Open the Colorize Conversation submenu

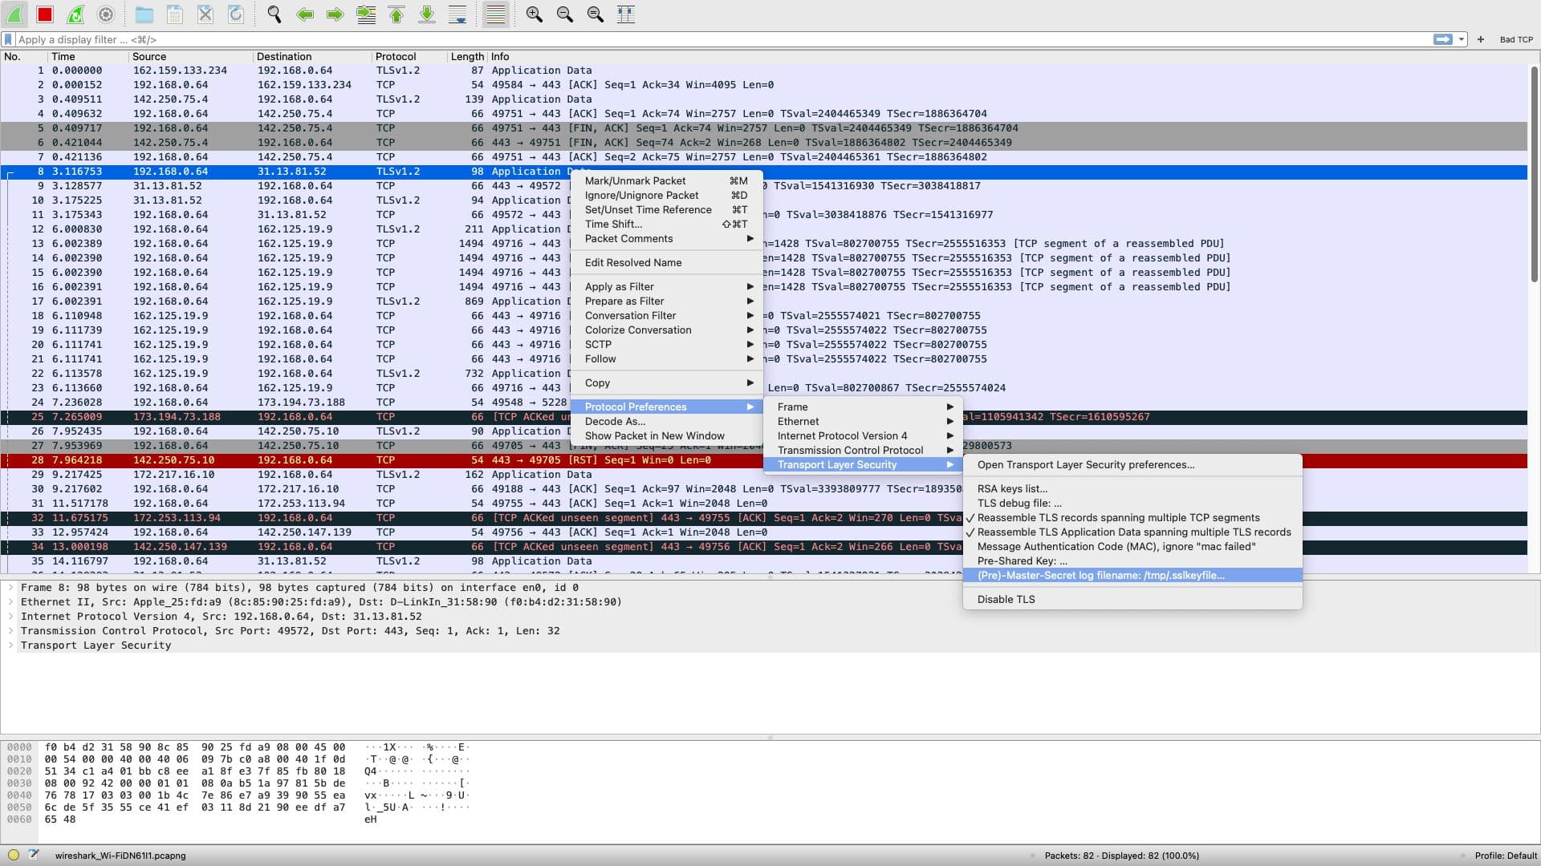click(666, 330)
